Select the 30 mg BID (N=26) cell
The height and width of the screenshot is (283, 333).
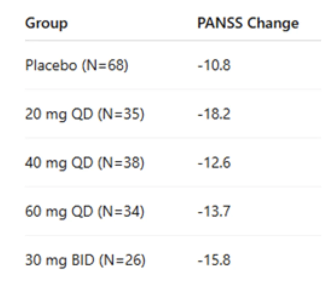tap(85, 260)
